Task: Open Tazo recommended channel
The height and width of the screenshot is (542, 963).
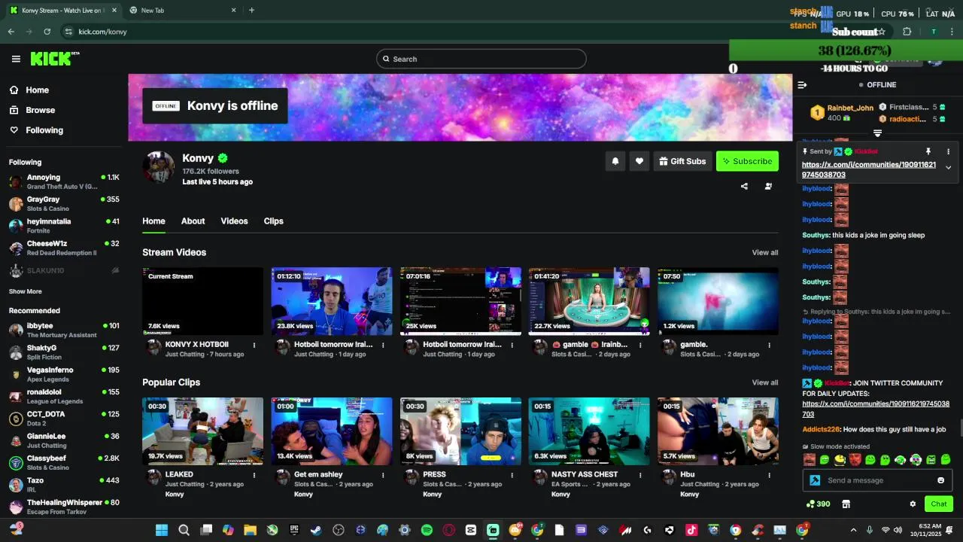Action: pyautogui.click(x=64, y=485)
